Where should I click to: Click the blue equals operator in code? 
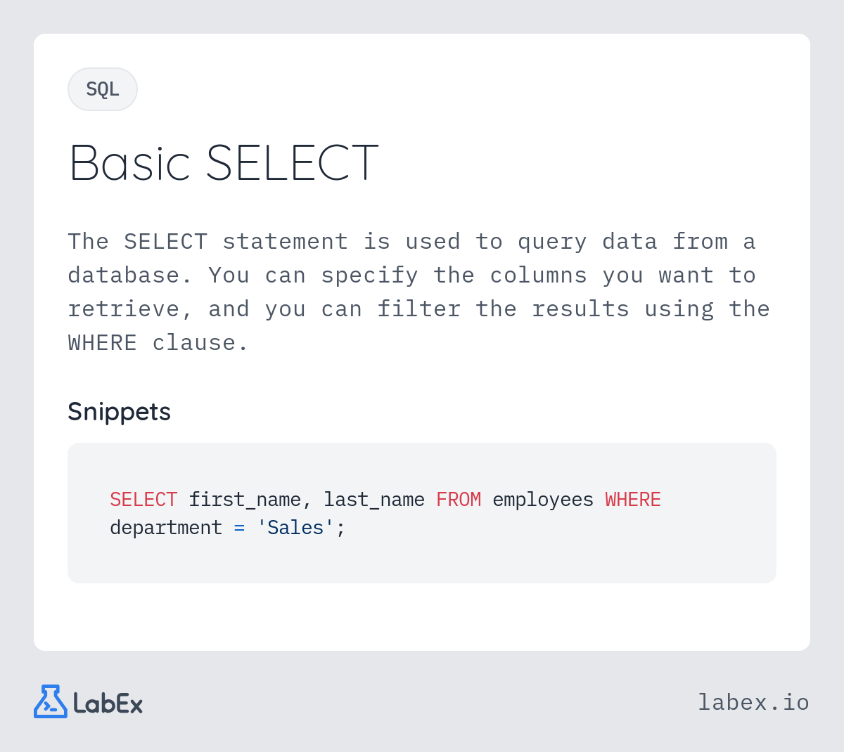click(x=239, y=528)
